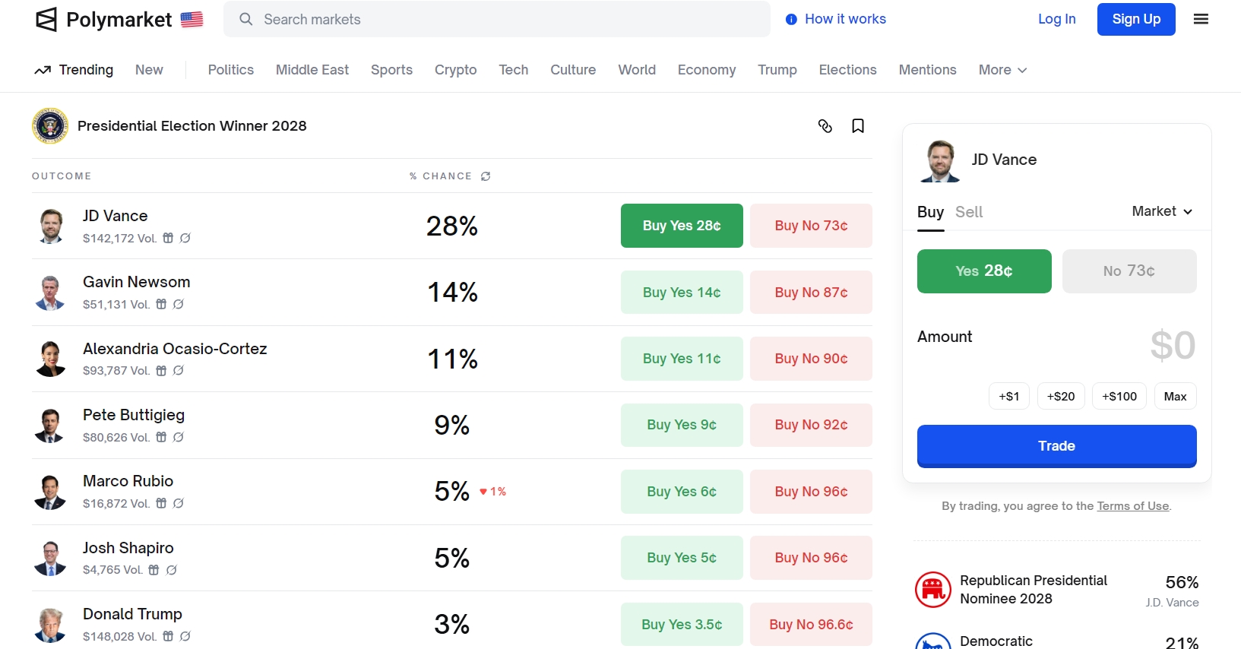Open the Trending tab
The image size is (1241, 649).
[x=74, y=70]
